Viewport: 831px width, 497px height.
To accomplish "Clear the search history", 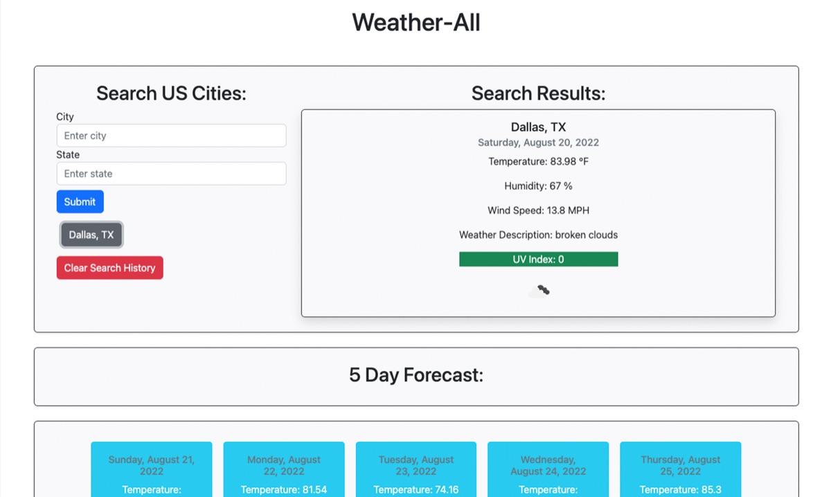I will click(x=110, y=268).
